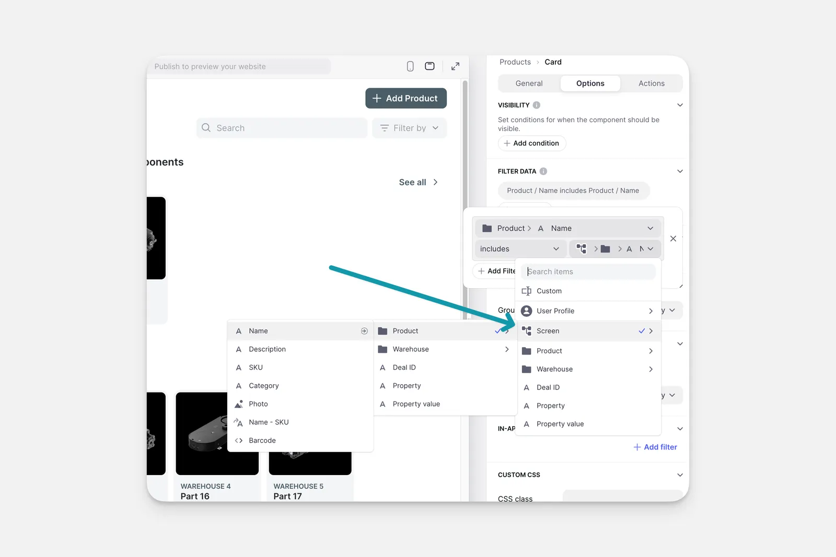The width and height of the screenshot is (836, 557).
Task: Open the includes operator dropdown
Action: 520,249
